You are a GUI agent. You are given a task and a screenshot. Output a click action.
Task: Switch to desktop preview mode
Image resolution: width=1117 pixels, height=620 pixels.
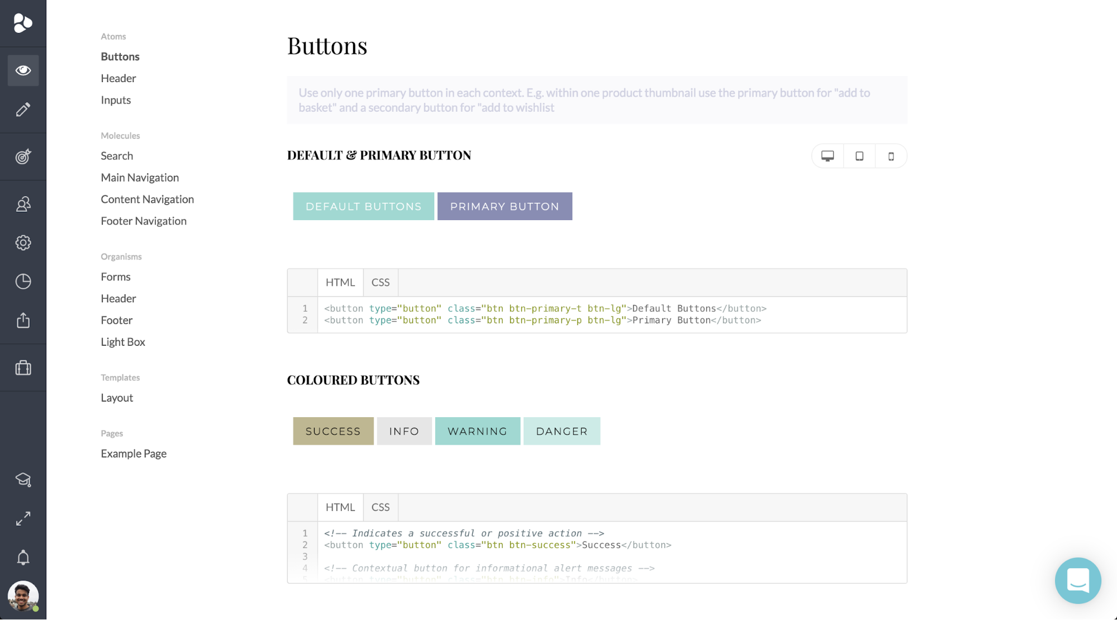point(828,155)
